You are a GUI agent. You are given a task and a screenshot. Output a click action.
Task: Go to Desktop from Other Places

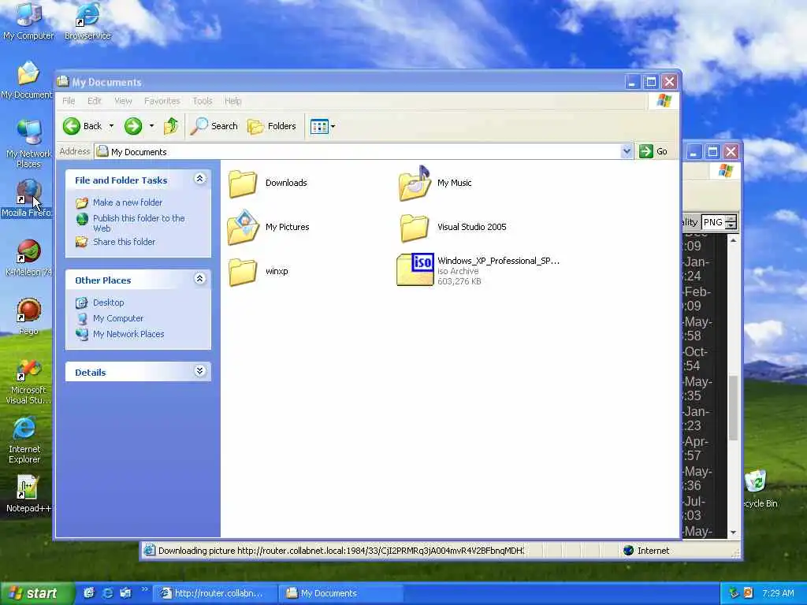point(108,302)
